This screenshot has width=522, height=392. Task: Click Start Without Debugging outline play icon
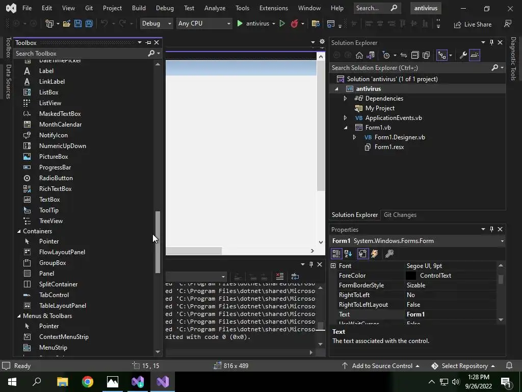tap(282, 23)
